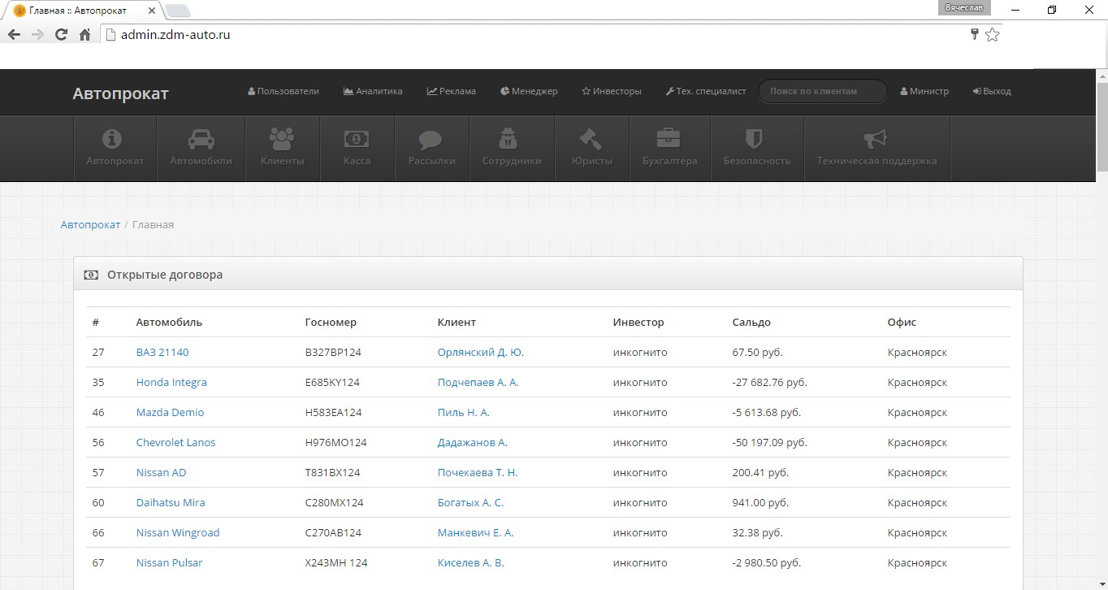The width and height of the screenshot is (1108, 590).
Task: Click the Автопрокат brand logo text
Action: 120,93
